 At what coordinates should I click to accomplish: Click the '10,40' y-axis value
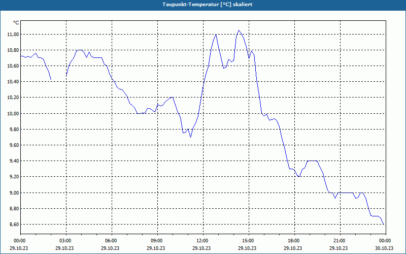point(14,82)
